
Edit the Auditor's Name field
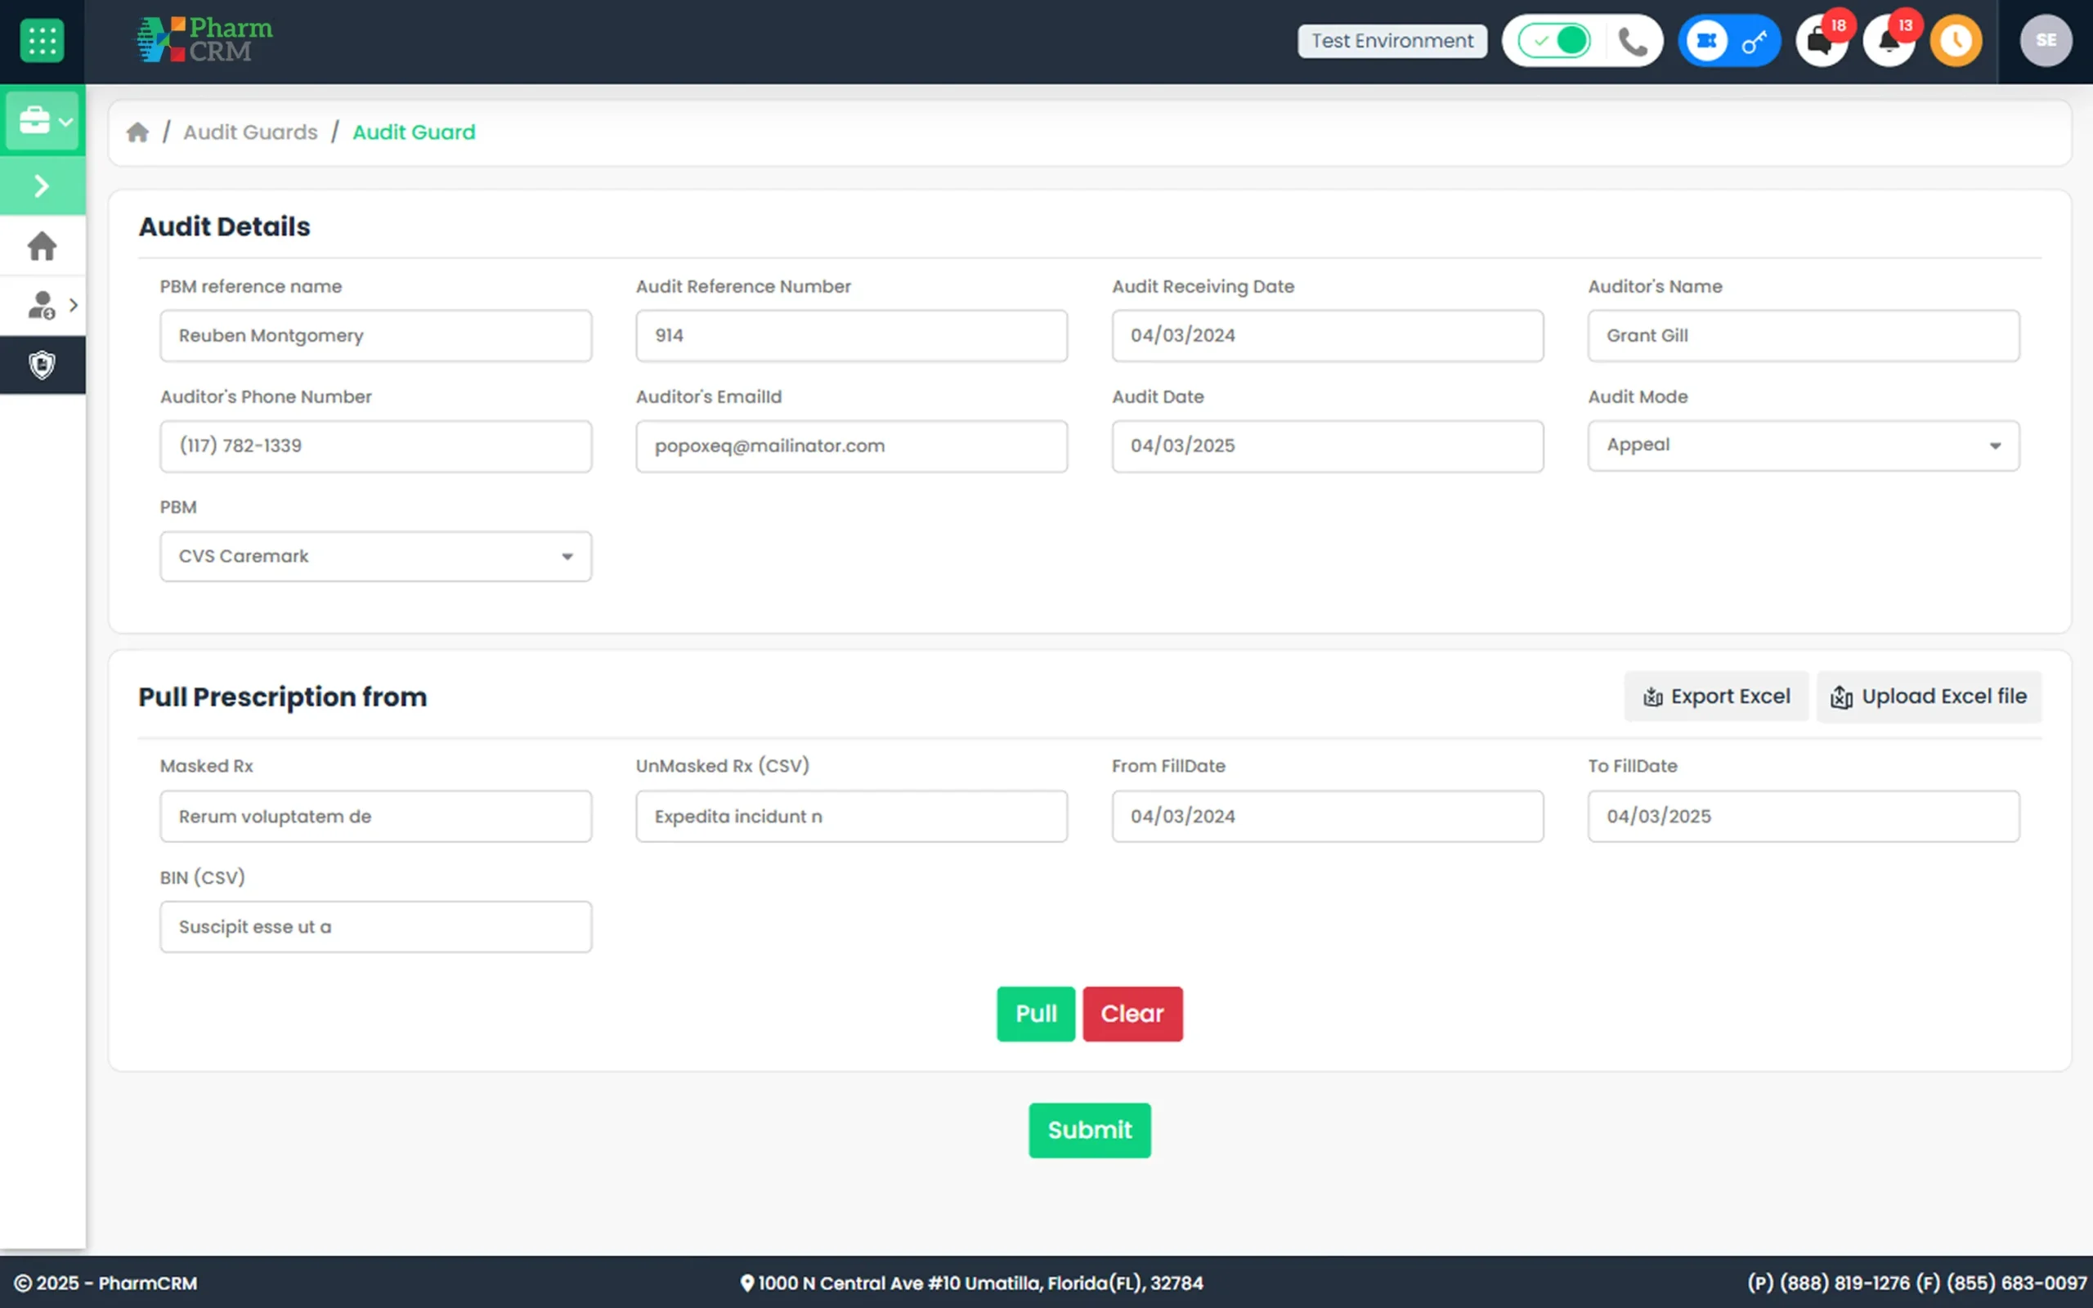click(1804, 336)
